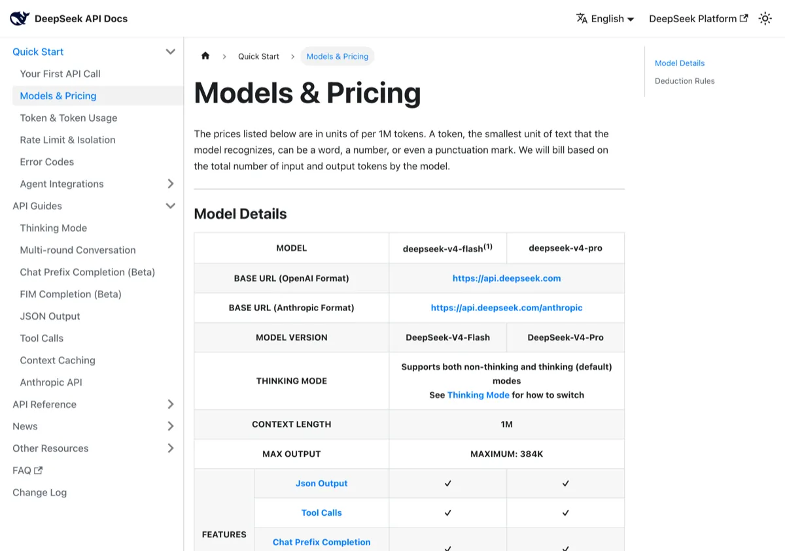The image size is (785, 551).
Task: Click Json Output checkmark for deepseek-v4-pro
Action: pyautogui.click(x=565, y=484)
